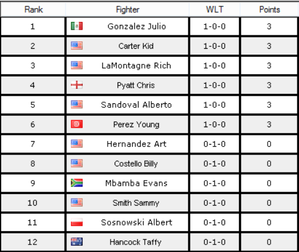Screen dimensions: 299x252
Task: Select the Tunisia flag beside Perez Young
Action: coord(77,124)
